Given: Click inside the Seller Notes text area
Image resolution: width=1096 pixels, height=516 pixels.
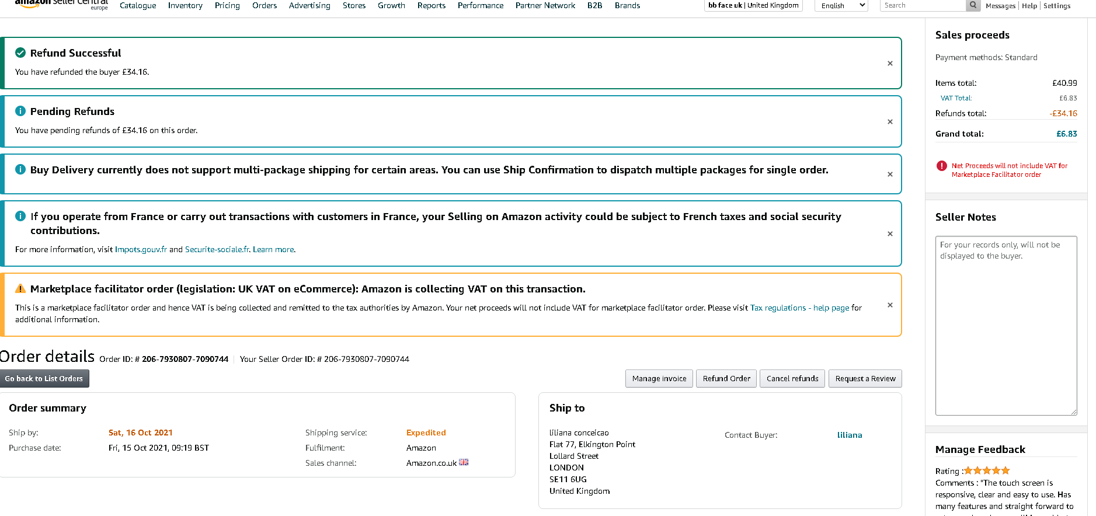Looking at the screenshot, I should (x=1005, y=326).
